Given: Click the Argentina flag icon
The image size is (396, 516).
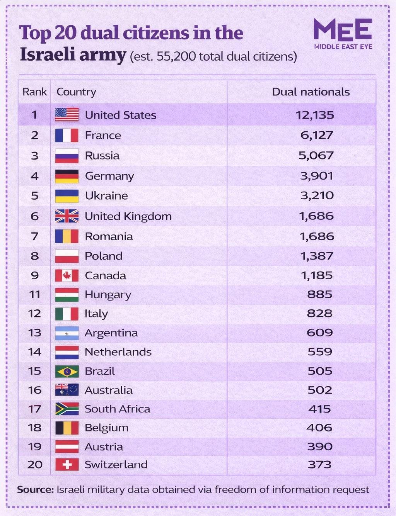Looking at the screenshot, I should 67,333.
